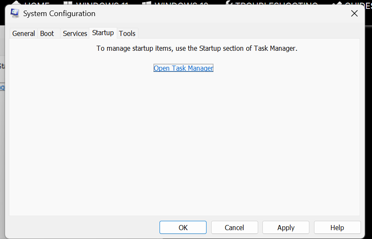Click the partially hidden blue link at left edge
372x239 pixels.
point(2,88)
